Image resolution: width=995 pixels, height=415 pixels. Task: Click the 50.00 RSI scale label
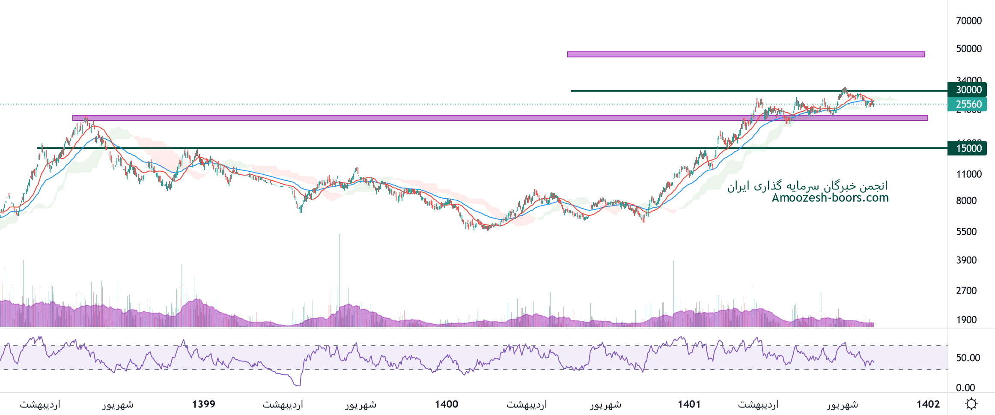968,358
